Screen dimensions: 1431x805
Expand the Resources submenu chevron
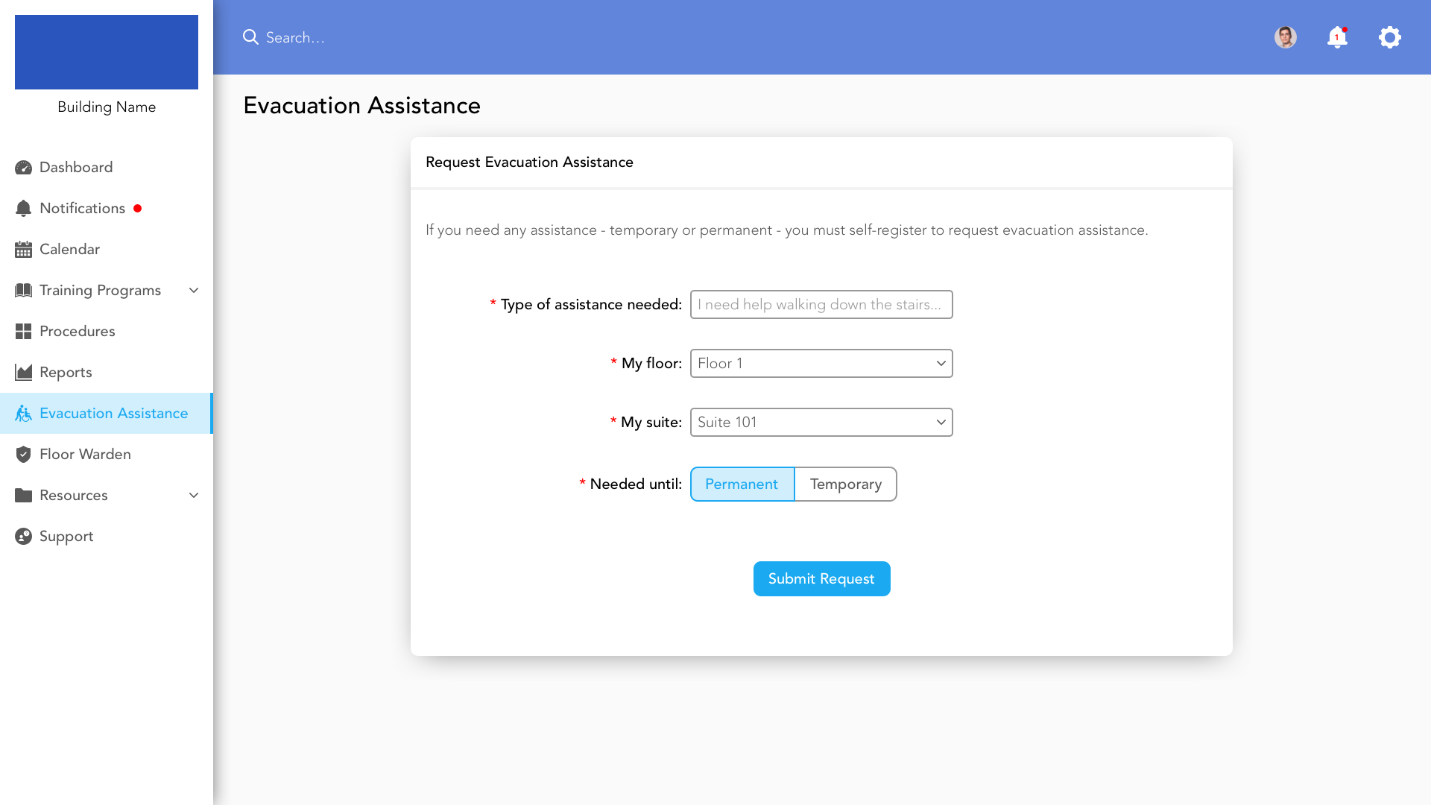pos(193,496)
